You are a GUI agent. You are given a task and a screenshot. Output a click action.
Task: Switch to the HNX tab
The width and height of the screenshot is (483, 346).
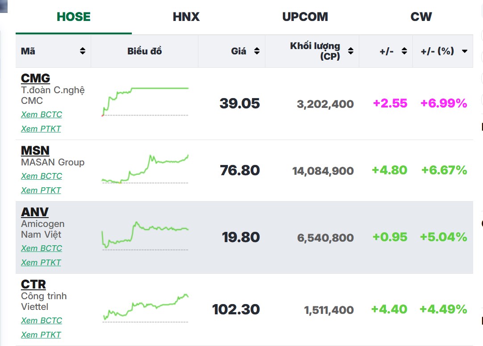click(186, 17)
